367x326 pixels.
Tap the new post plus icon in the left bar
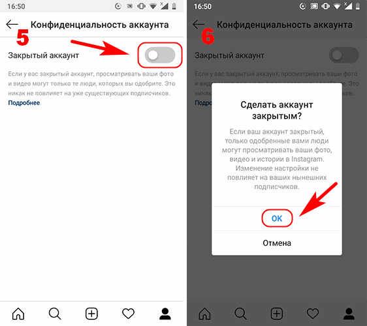(x=91, y=314)
